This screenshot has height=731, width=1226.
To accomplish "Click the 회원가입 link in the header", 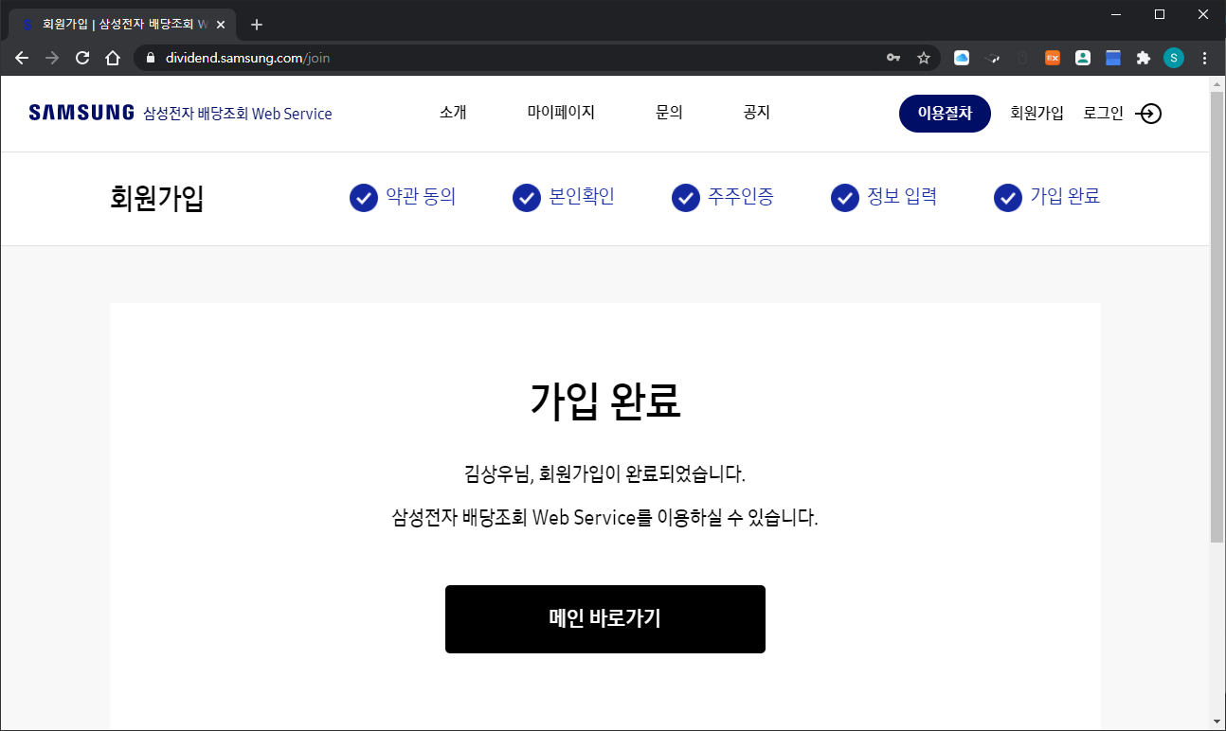I will [1037, 113].
